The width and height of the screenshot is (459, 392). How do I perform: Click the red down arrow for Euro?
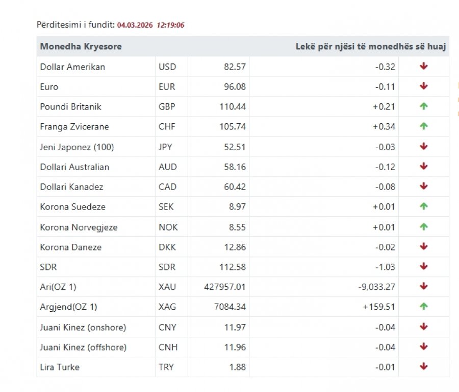pyautogui.click(x=424, y=86)
